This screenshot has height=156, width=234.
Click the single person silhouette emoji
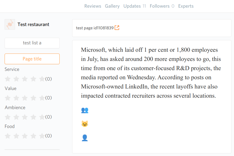(x=85, y=138)
